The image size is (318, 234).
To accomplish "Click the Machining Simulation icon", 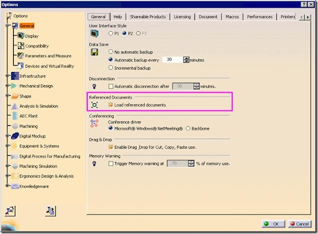I will tap(15, 166).
